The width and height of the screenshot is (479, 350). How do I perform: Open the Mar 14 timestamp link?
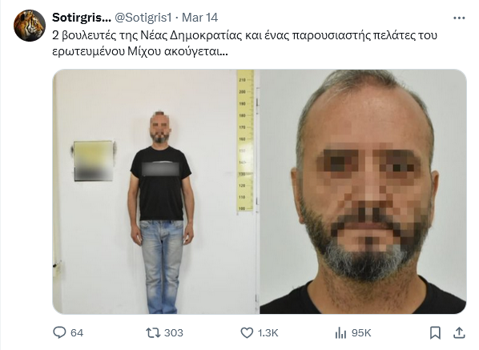(199, 18)
